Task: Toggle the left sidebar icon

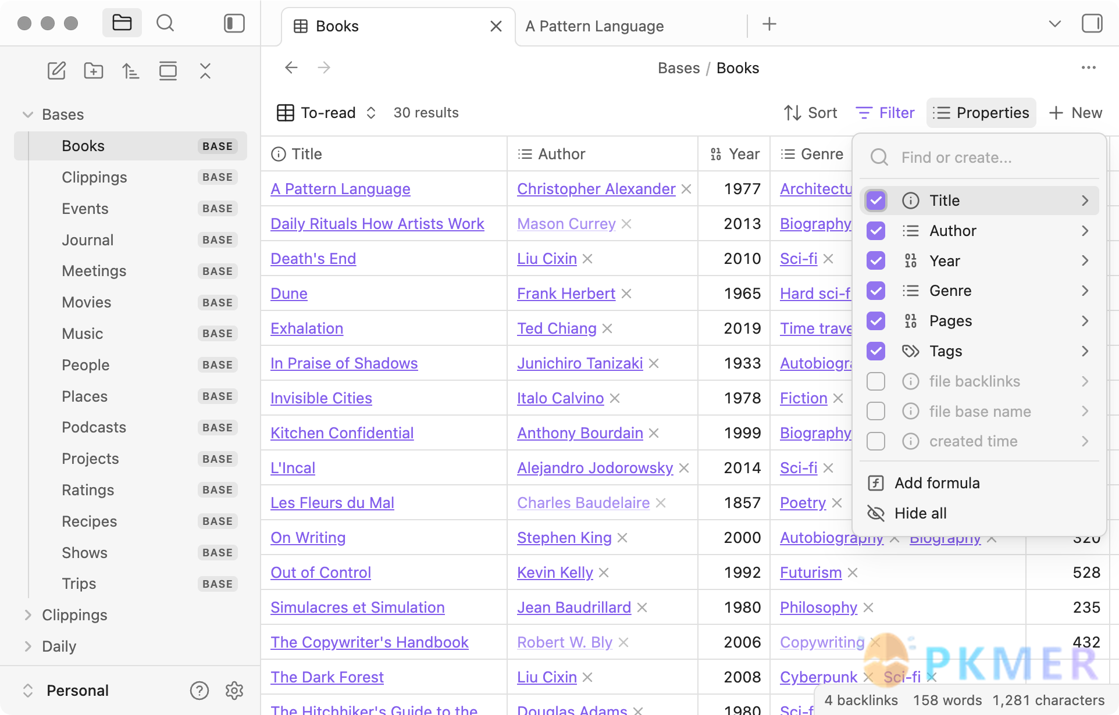Action: (234, 23)
